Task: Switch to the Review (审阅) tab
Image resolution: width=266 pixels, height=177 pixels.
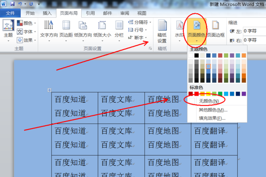Action: [125, 13]
